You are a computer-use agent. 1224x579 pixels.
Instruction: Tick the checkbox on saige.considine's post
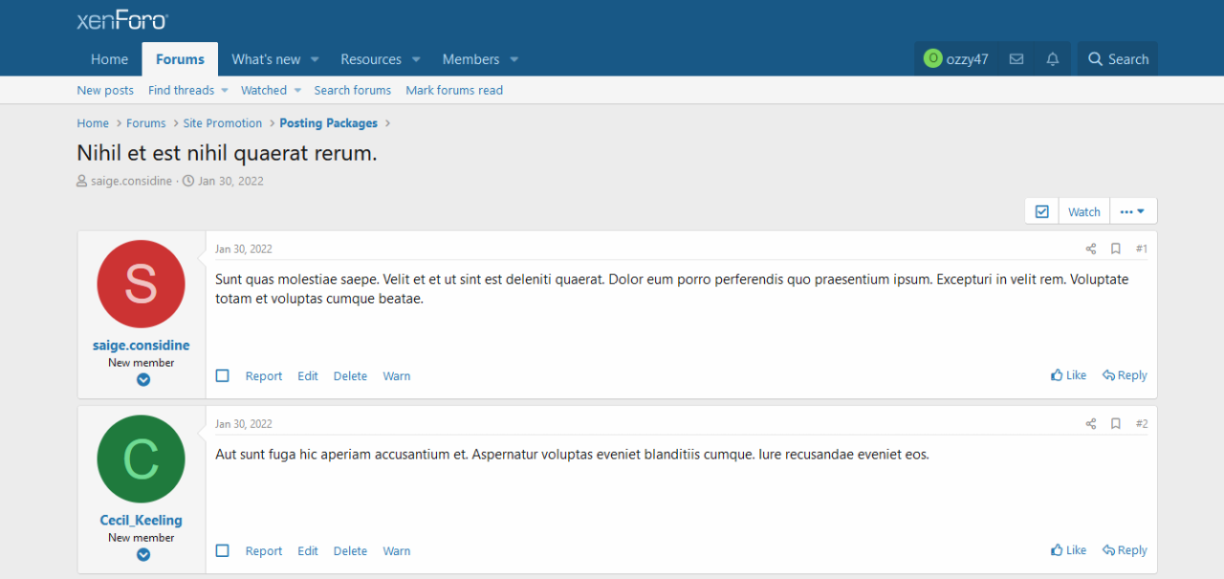click(223, 376)
